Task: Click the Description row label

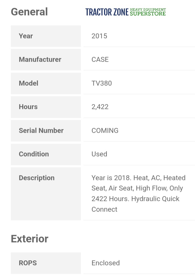Action: coord(37,178)
